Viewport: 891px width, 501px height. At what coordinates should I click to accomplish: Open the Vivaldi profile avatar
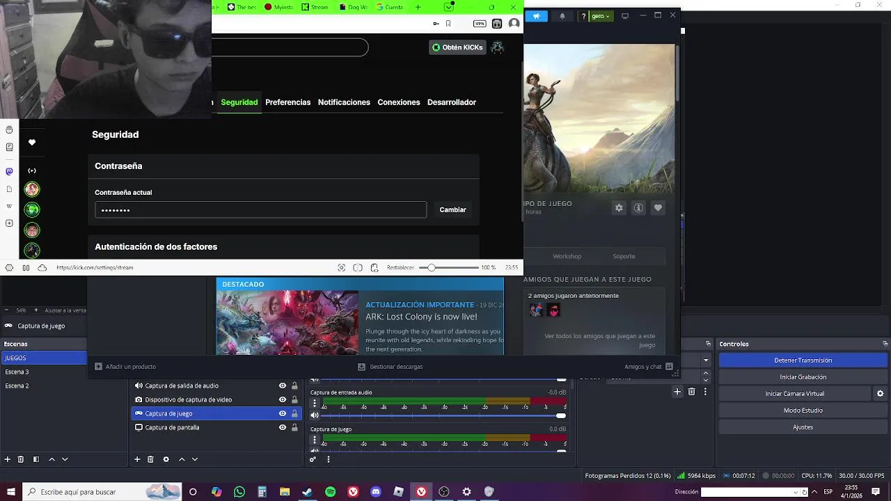514,24
